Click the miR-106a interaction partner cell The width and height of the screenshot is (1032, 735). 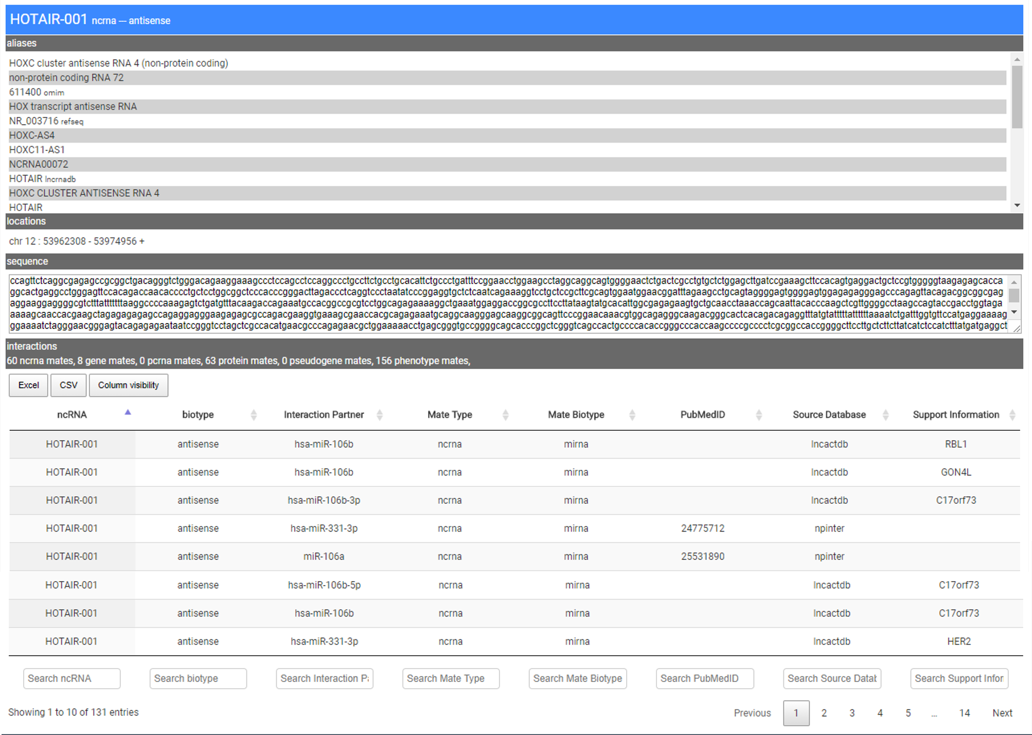[324, 556]
